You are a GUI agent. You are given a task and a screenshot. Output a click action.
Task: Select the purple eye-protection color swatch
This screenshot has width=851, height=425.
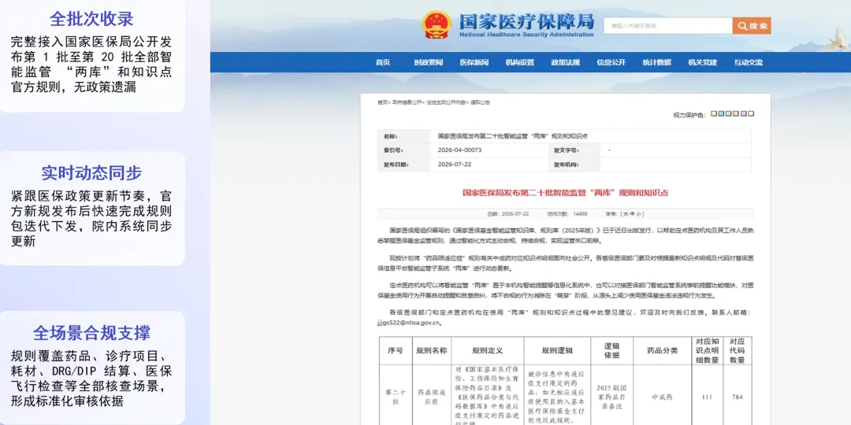[744, 114]
